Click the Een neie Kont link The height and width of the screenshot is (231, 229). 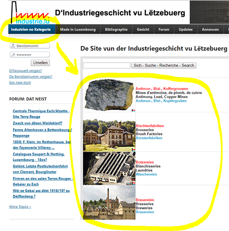[20, 83]
